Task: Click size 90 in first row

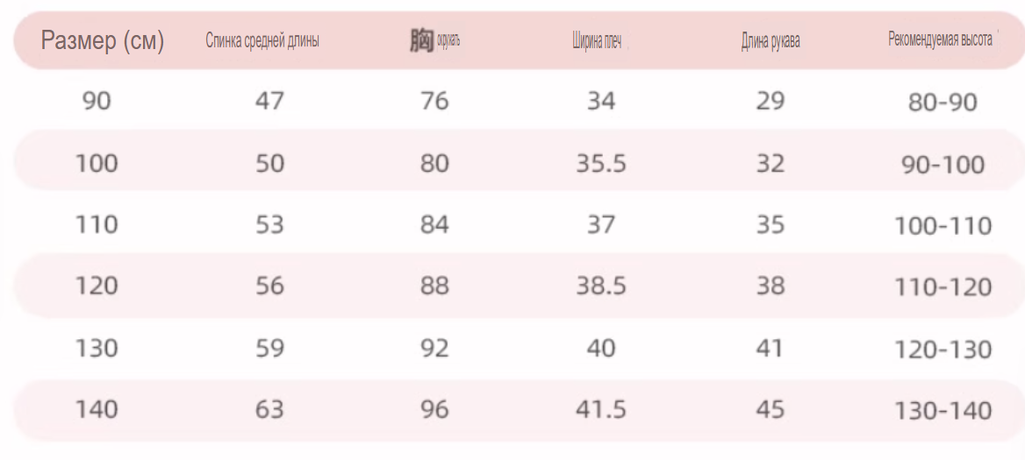Action: [x=97, y=101]
